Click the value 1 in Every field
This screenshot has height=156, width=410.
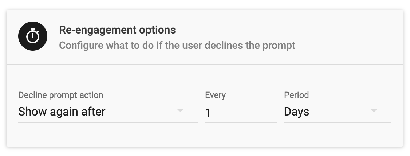click(x=208, y=113)
